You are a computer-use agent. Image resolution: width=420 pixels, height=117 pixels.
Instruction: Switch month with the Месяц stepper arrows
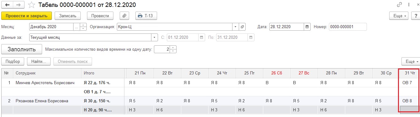click(83, 27)
